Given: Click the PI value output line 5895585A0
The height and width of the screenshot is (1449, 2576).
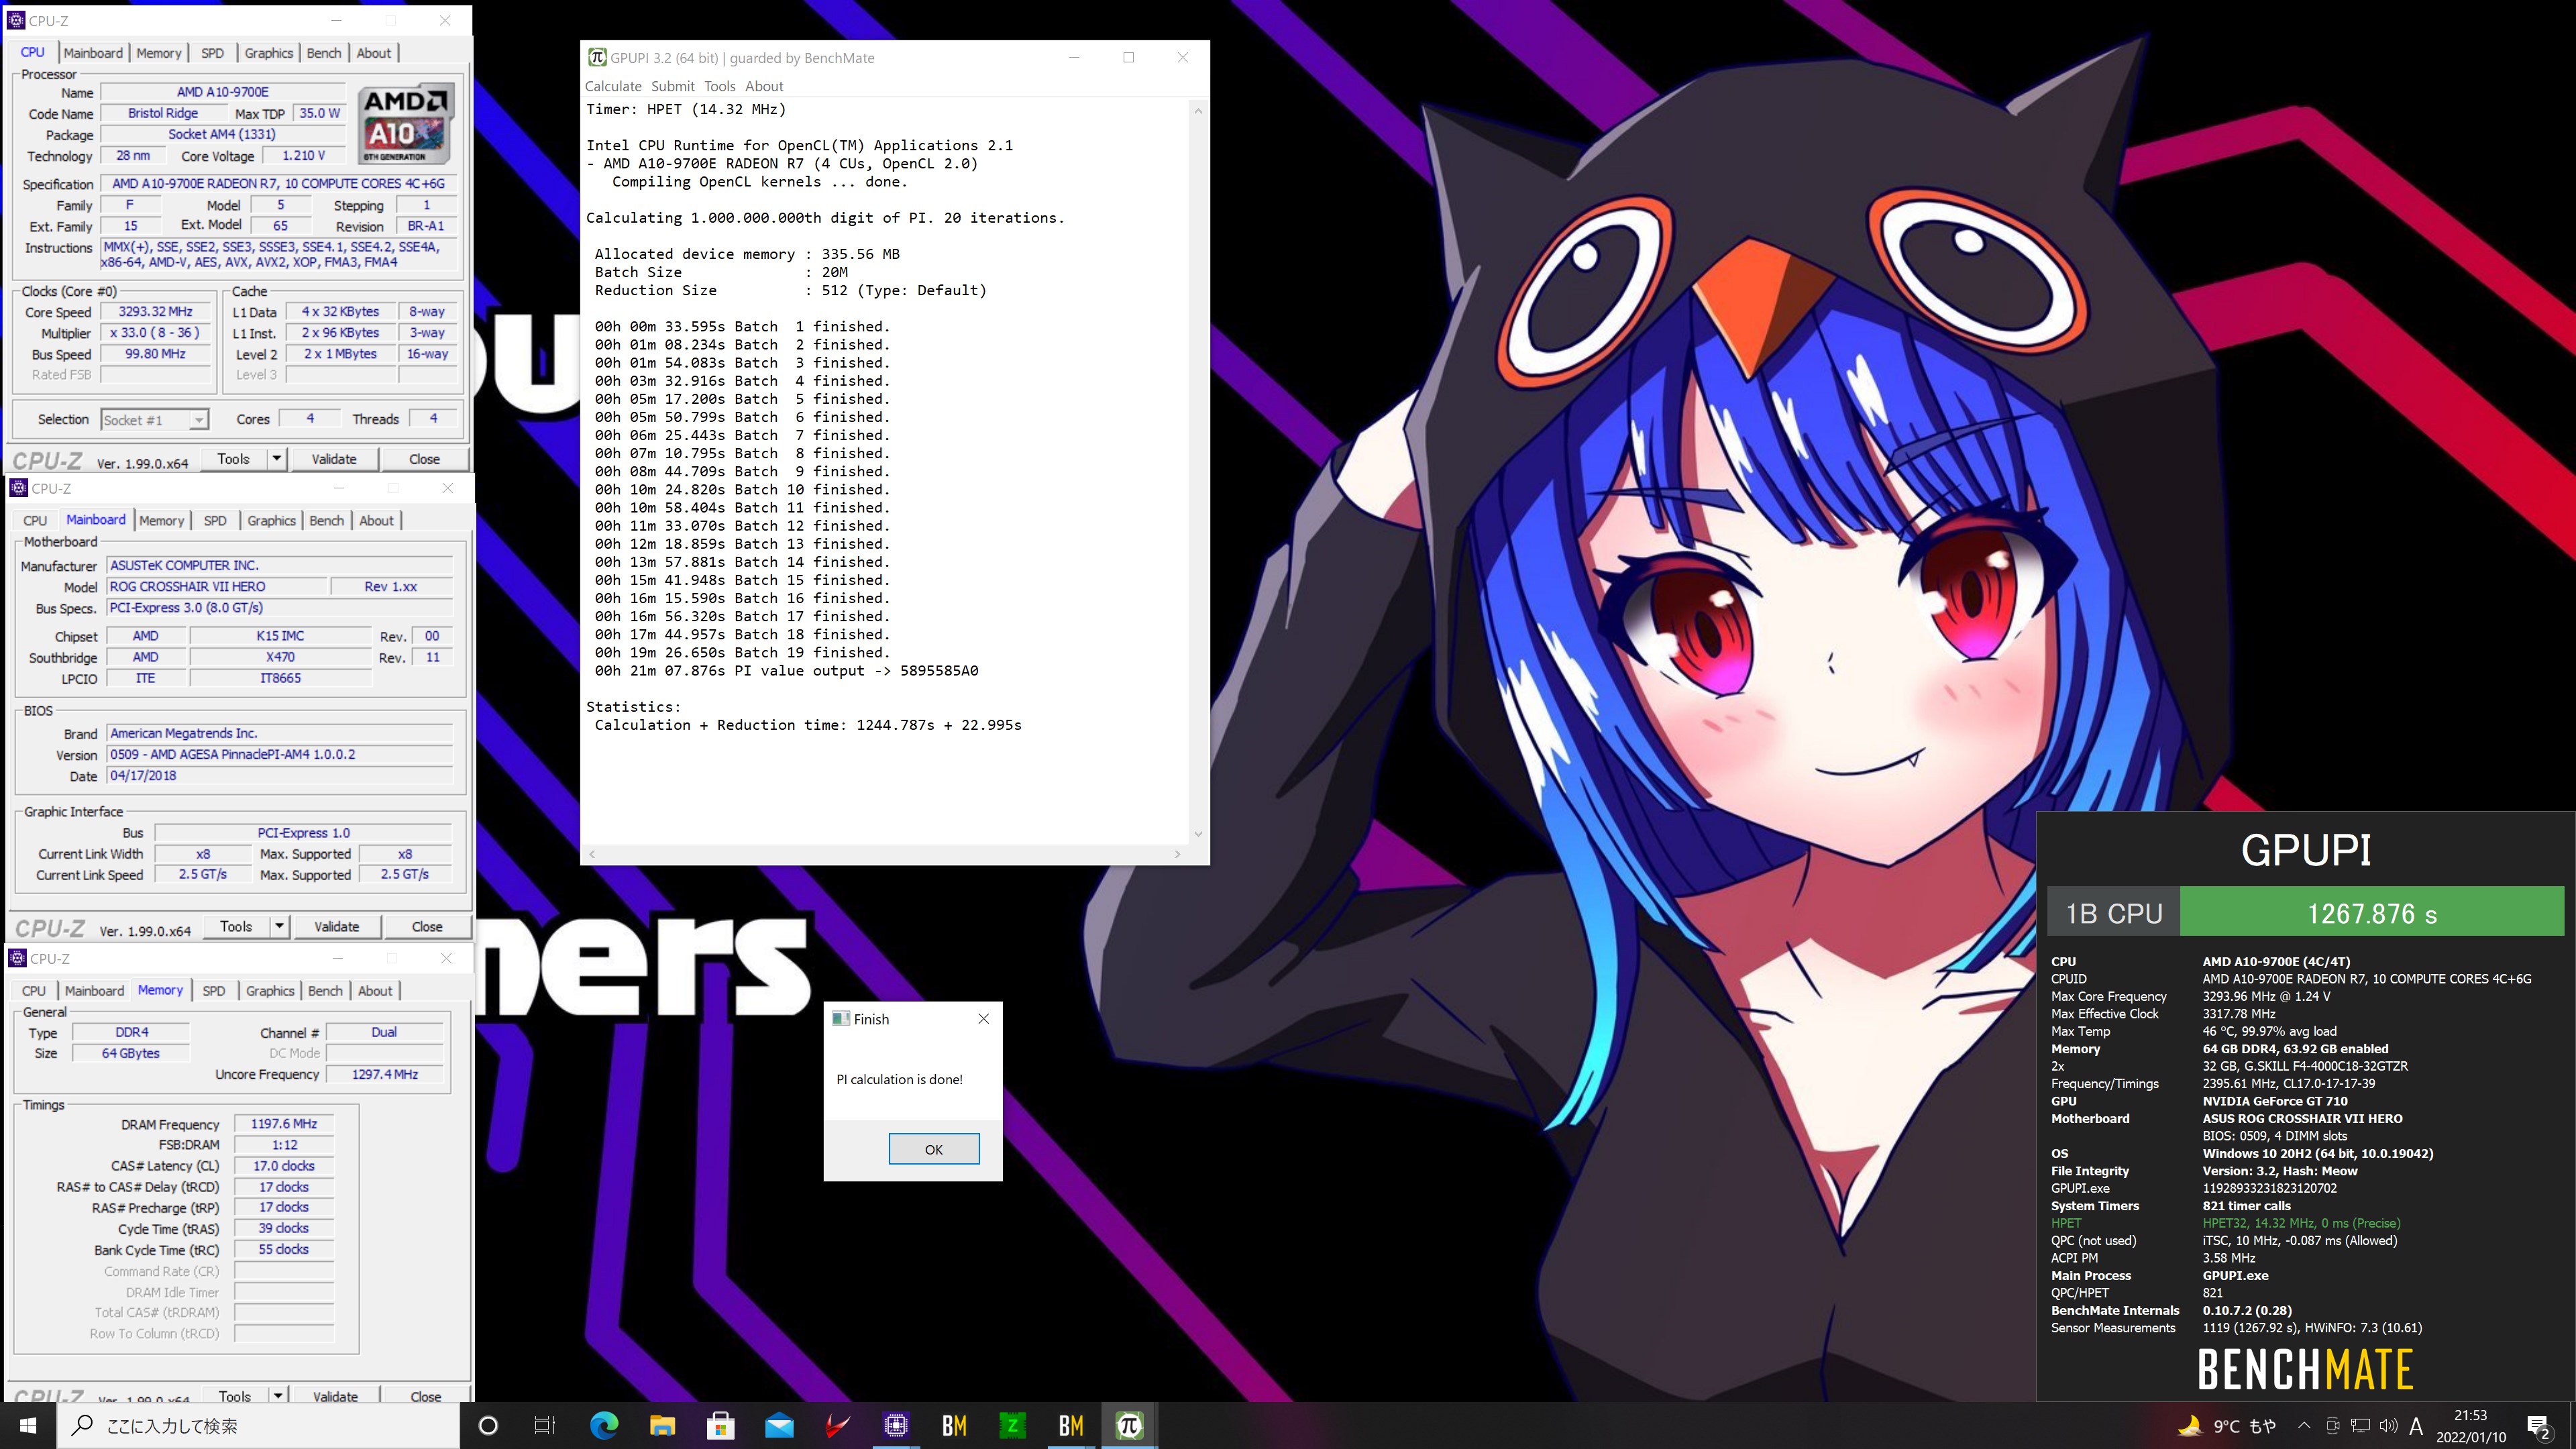Looking at the screenshot, I should (x=786, y=671).
